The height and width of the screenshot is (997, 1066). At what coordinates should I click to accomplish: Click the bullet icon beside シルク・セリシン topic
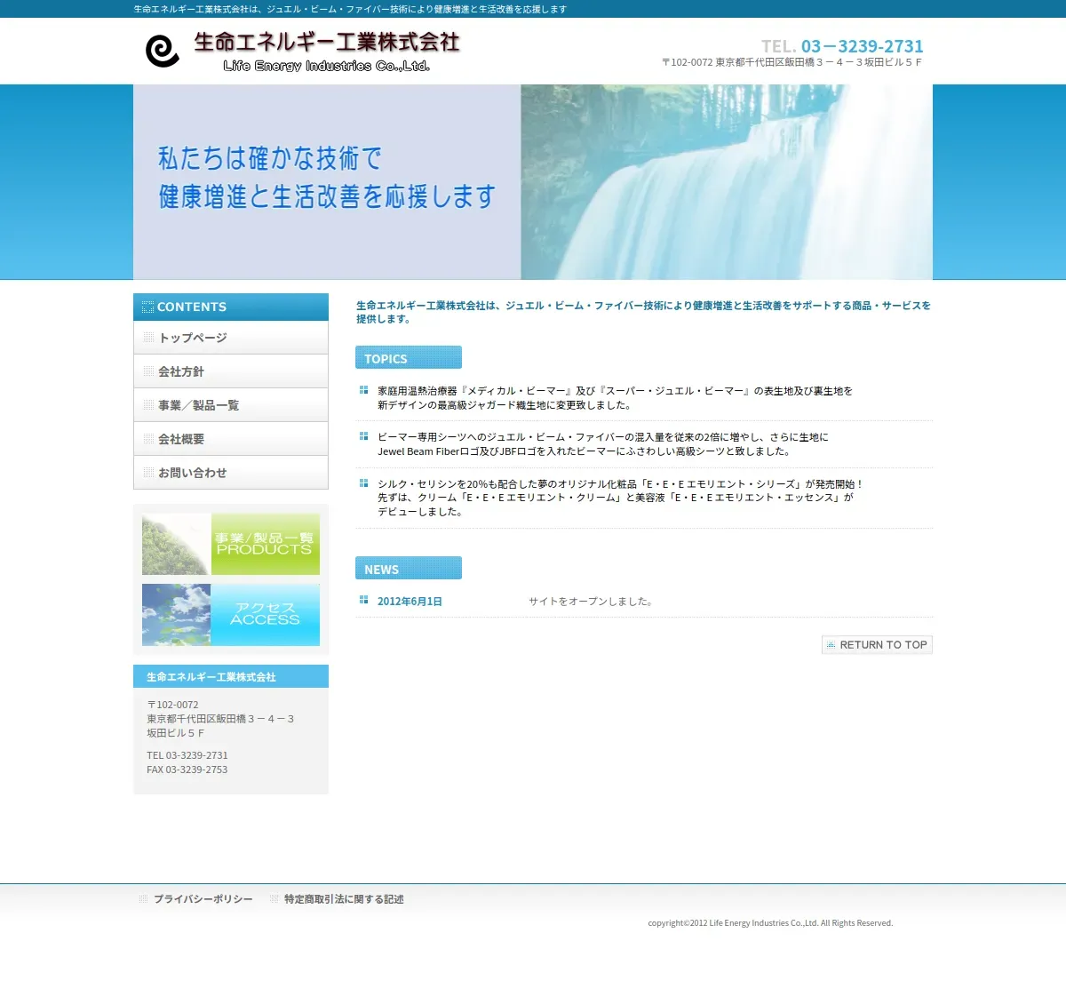[363, 483]
